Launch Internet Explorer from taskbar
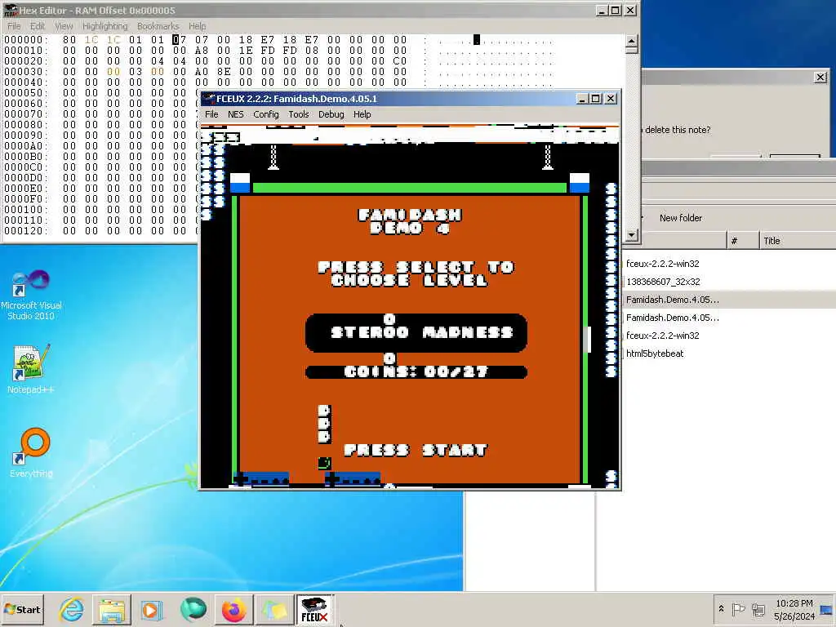 click(x=72, y=609)
